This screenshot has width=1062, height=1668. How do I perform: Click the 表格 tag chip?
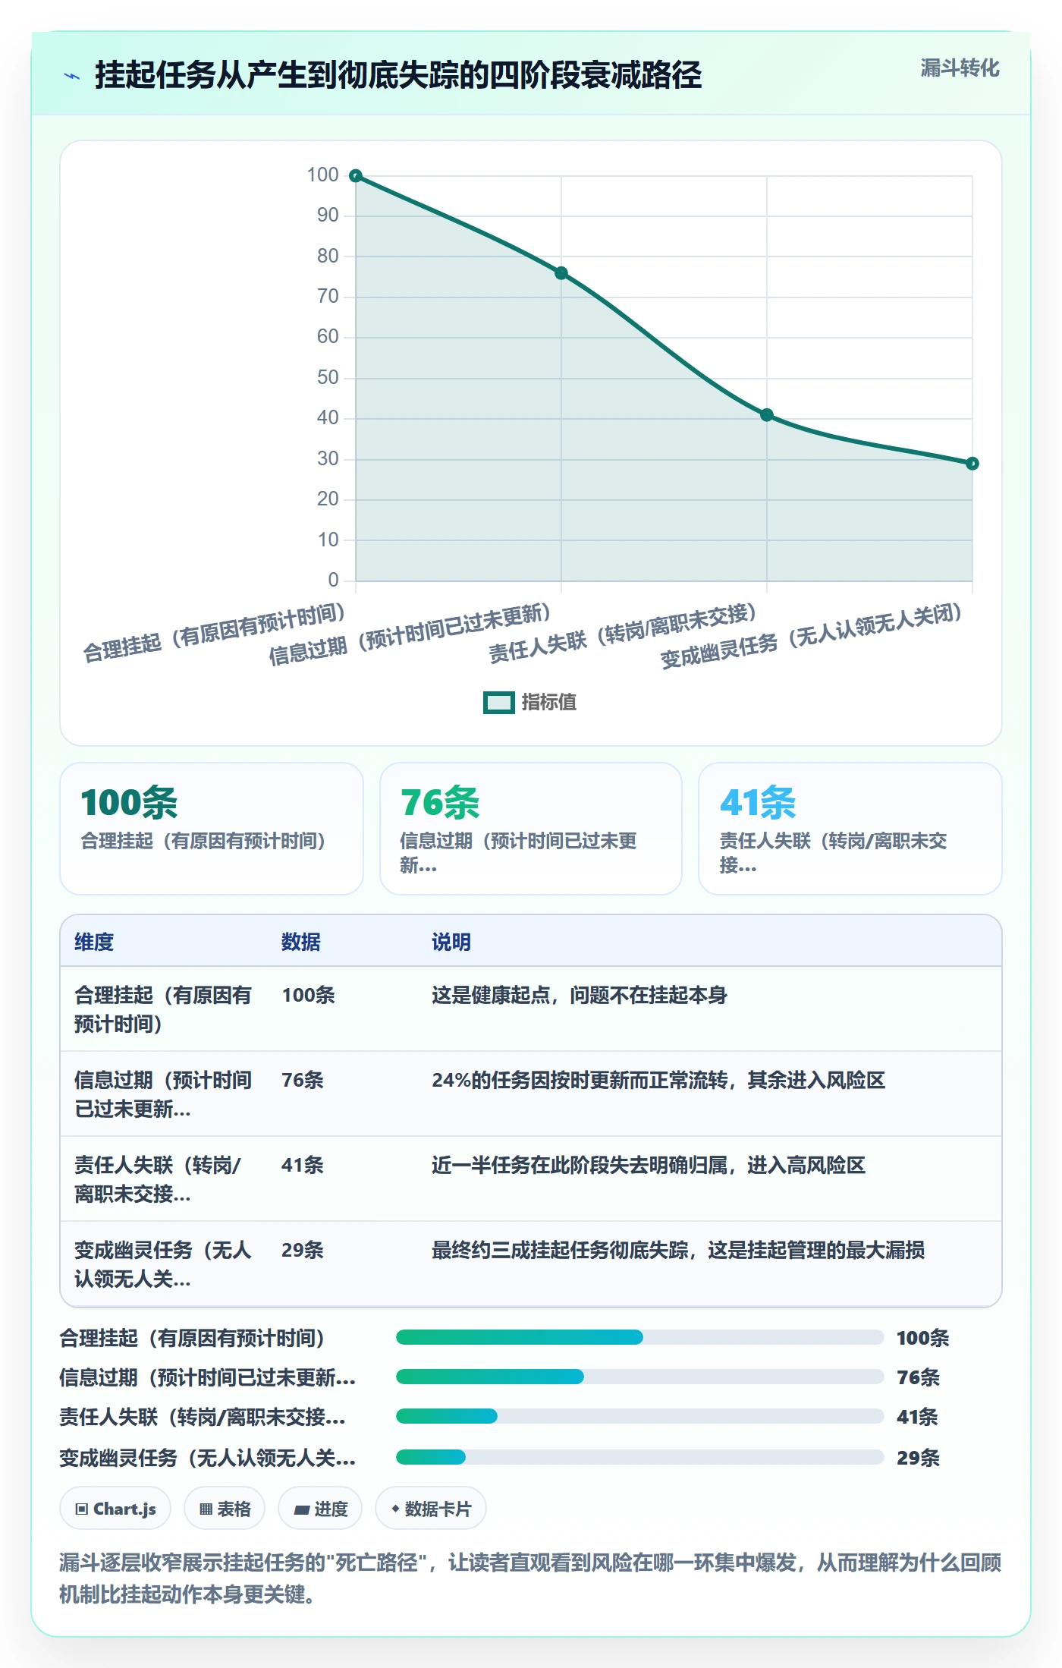[x=225, y=1509]
